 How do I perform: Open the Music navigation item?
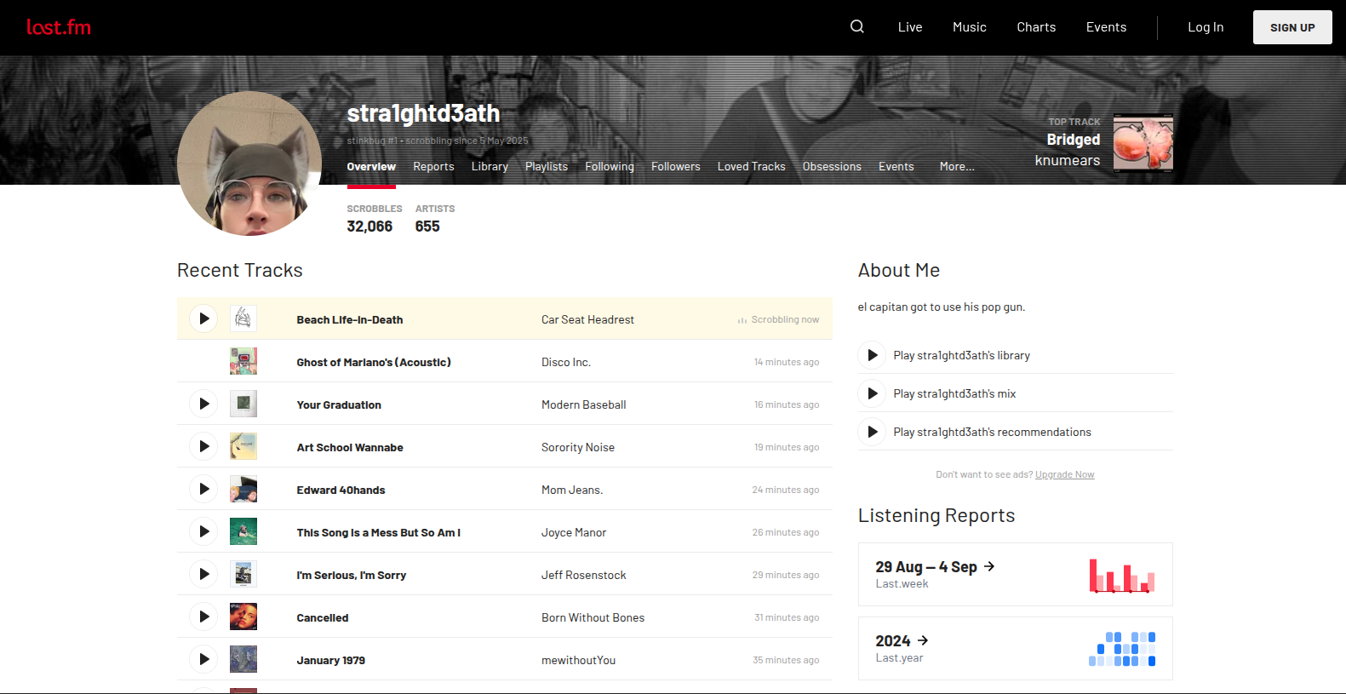tap(970, 27)
